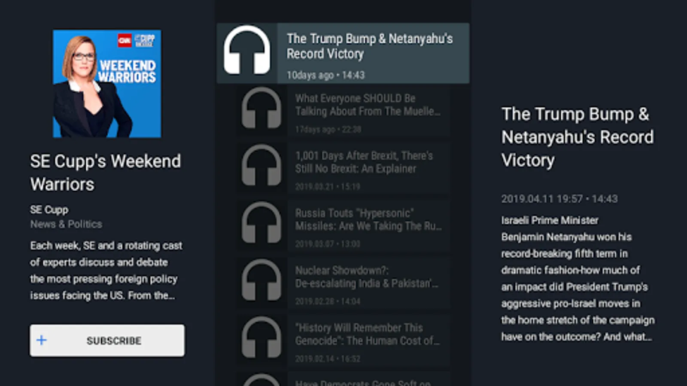Click the "2019.03.07 · 13:03" date line
The image size is (687, 386).
[x=328, y=244]
